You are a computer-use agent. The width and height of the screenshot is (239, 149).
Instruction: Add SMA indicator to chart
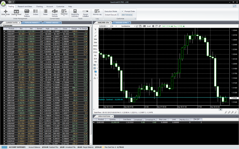tap(95, 39)
